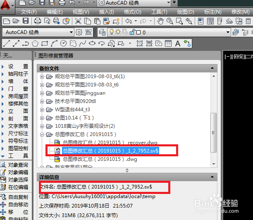Click the Cut scissors icon
This screenshot has height=220, width=253.
pyautogui.click(x=78, y=21)
